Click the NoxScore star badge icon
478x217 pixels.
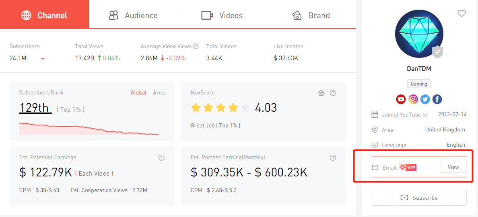pyautogui.click(x=321, y=93)
